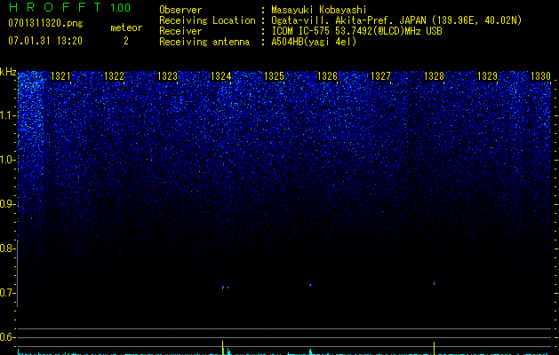
Task: Click the gray vertical range bar beside 0.7 kHz
Action: coord(18,273)
